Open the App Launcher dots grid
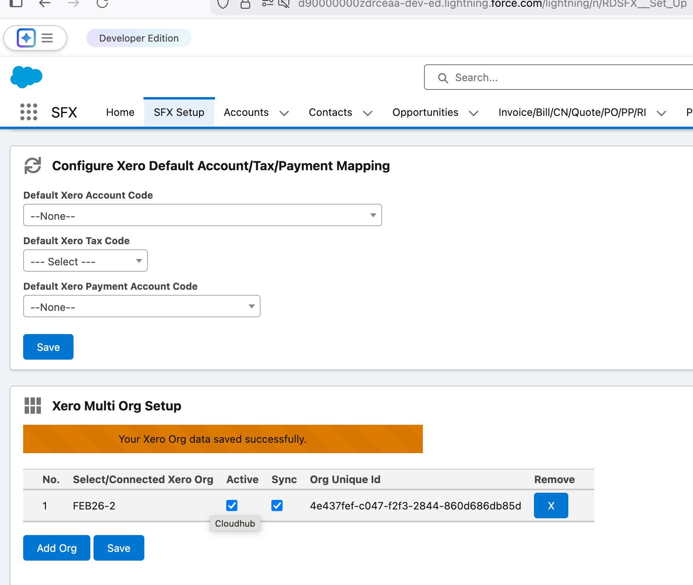The height and width of the screenshot is (585, 693). 29,112
